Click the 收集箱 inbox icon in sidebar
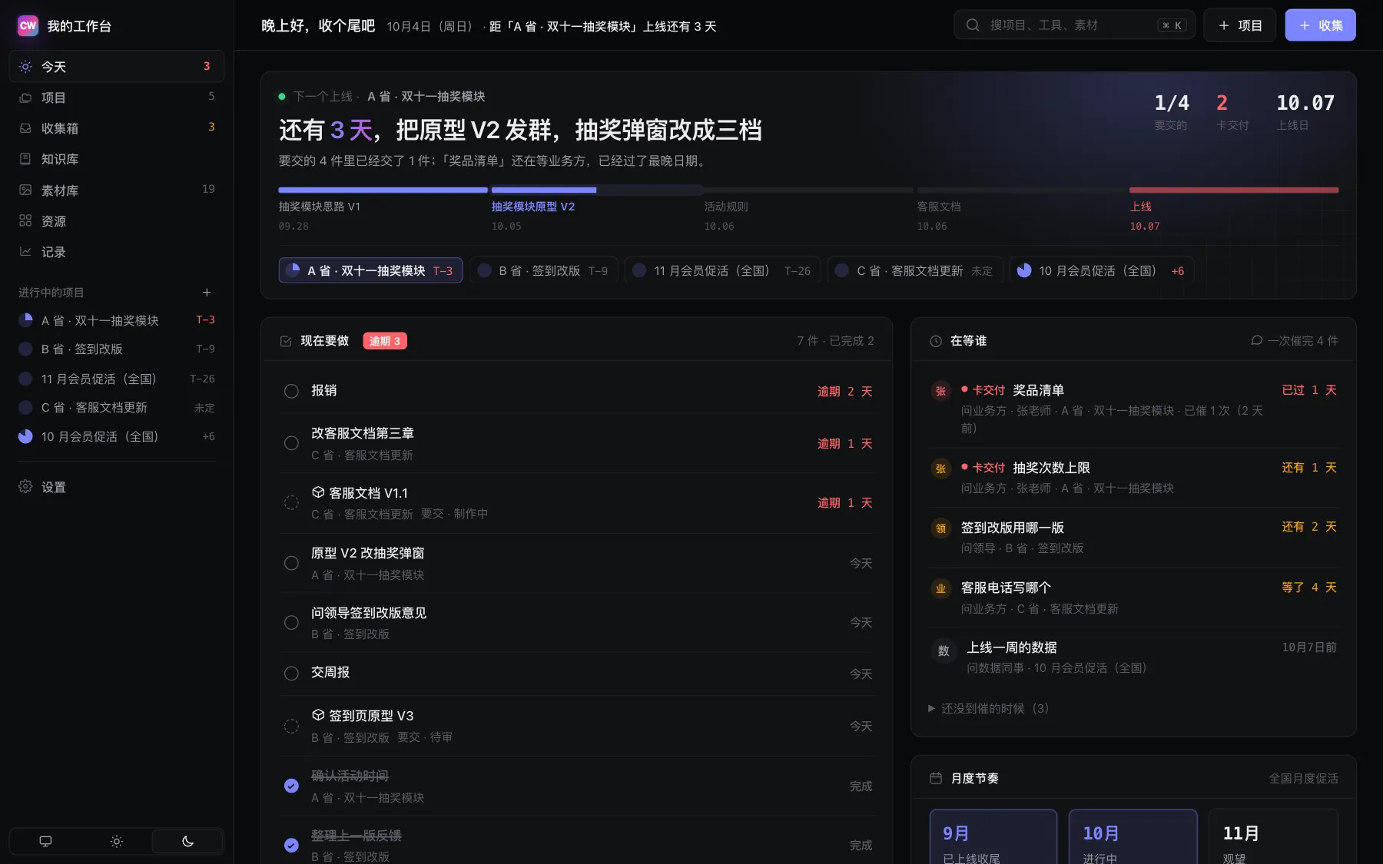1383x864 pixels. point(25,128)
